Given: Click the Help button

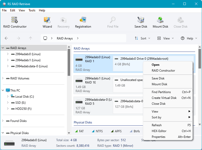Looking at the screenshot, I should tap(189, 38).
